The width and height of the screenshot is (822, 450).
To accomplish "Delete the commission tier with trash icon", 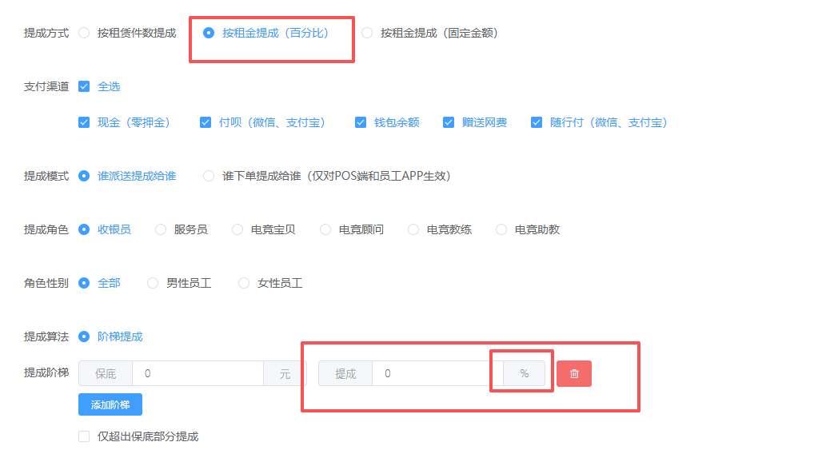I will 574,373.
